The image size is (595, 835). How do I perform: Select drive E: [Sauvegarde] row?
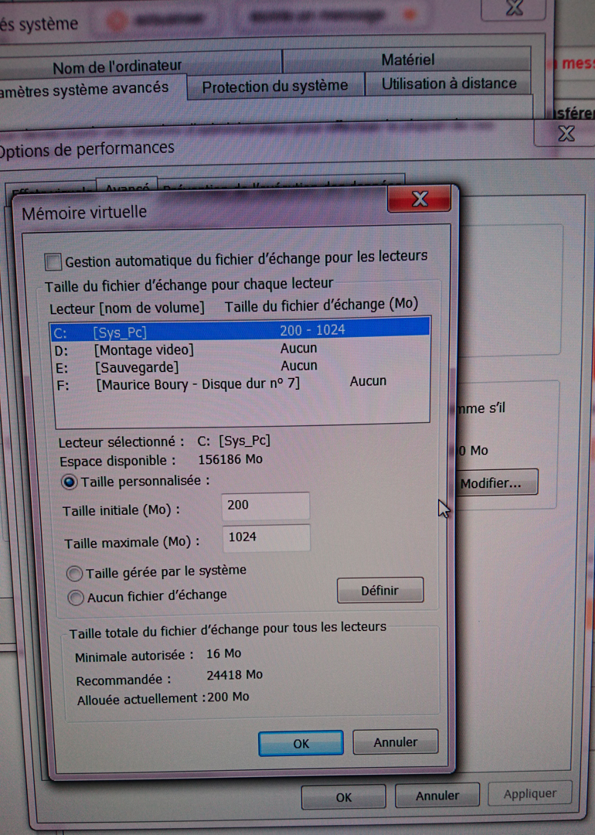(x=240, y=367)
